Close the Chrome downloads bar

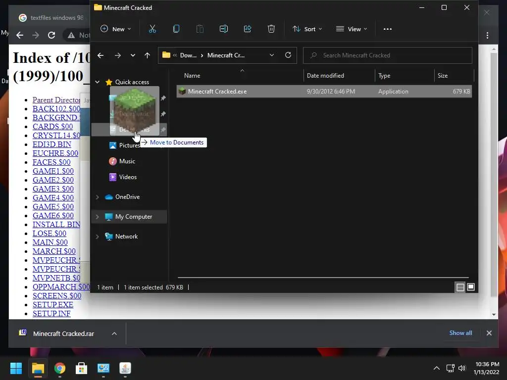coord(489,333)
